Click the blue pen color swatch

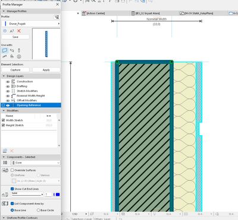(x=58, y=195)
